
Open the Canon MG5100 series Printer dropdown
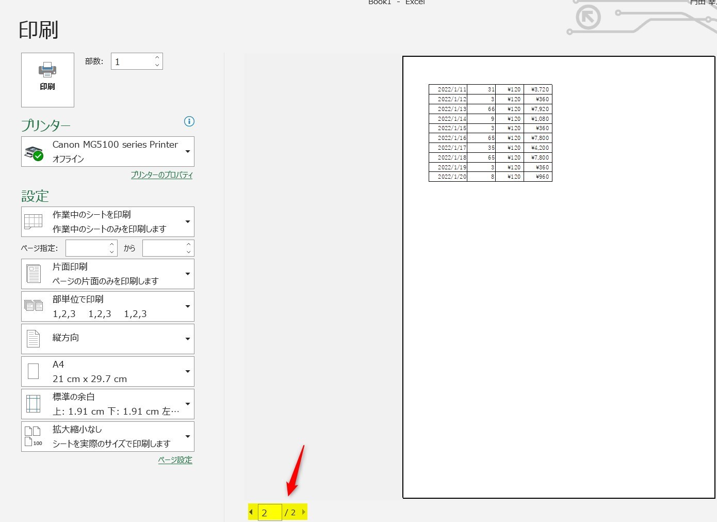108,151
